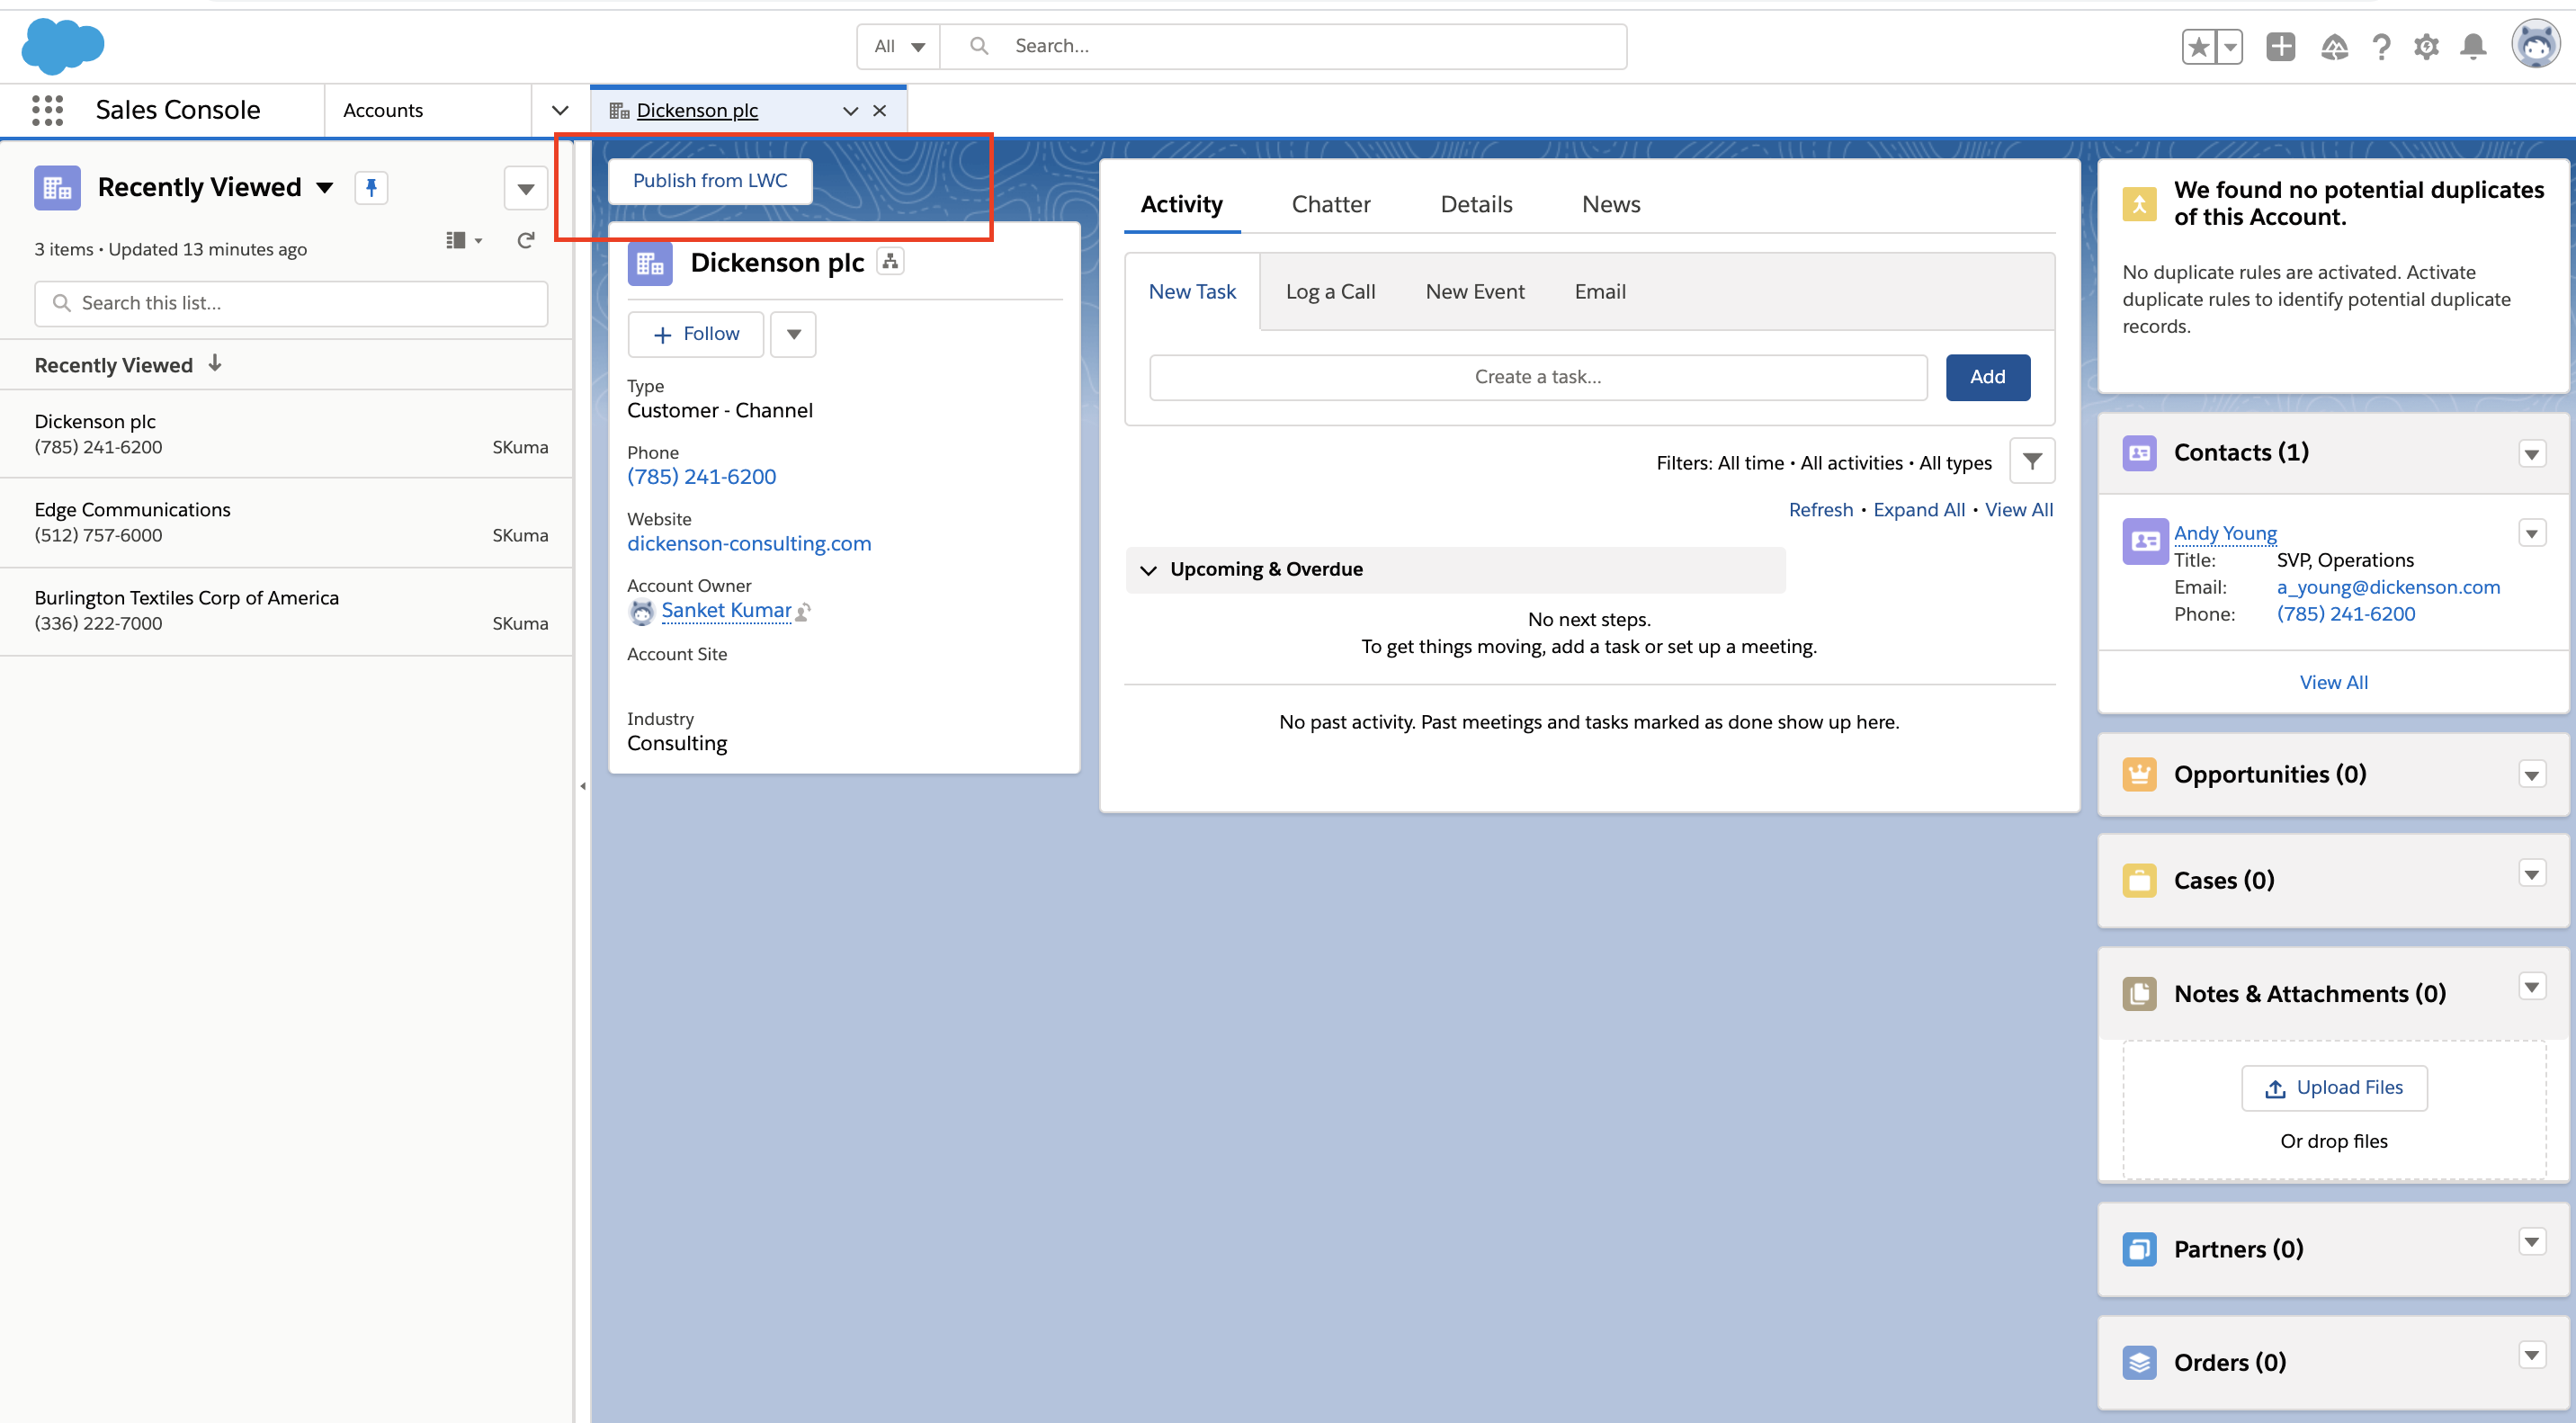Image resolution: width=2576 pixels, height=1423 pixels.
Task: Open the dropdown beside Follow button
Action: (793, 334)
